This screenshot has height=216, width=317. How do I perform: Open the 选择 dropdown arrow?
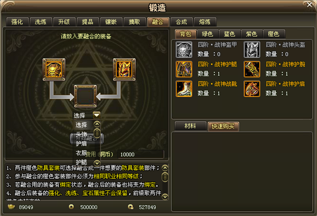coord(97,115)
